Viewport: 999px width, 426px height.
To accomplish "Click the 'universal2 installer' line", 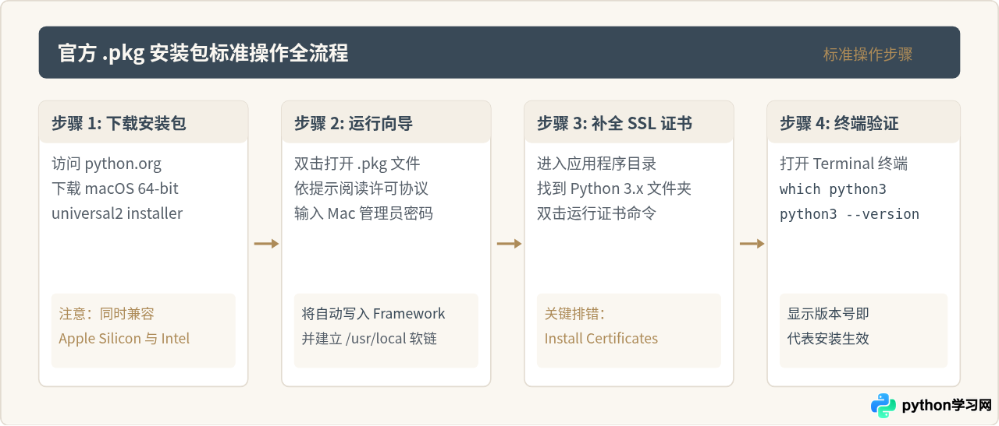I will pyautogui.click(x=117, y=213).
